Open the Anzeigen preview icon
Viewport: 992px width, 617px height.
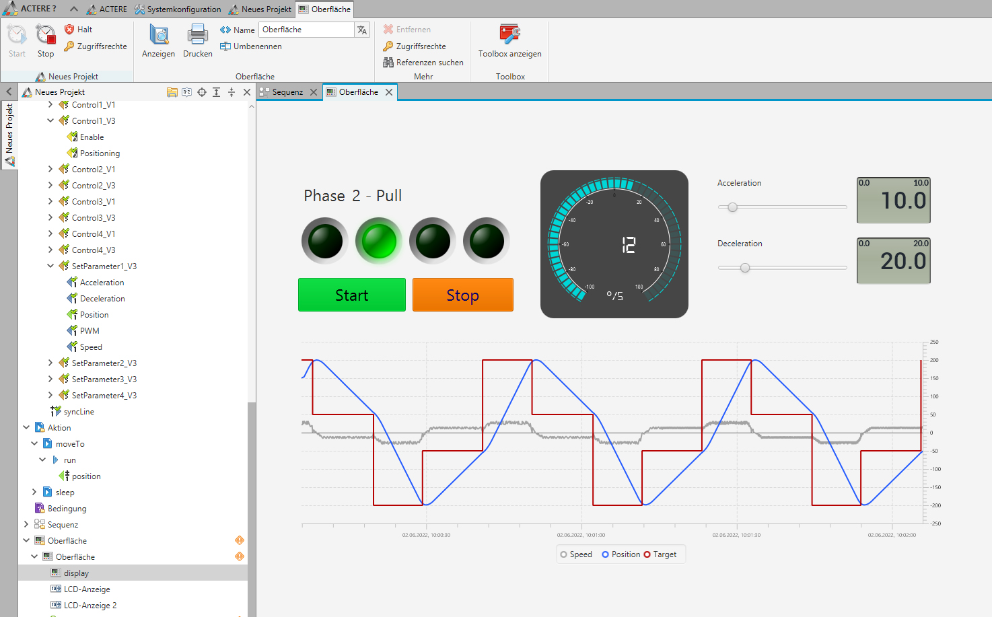click(159, 35)
